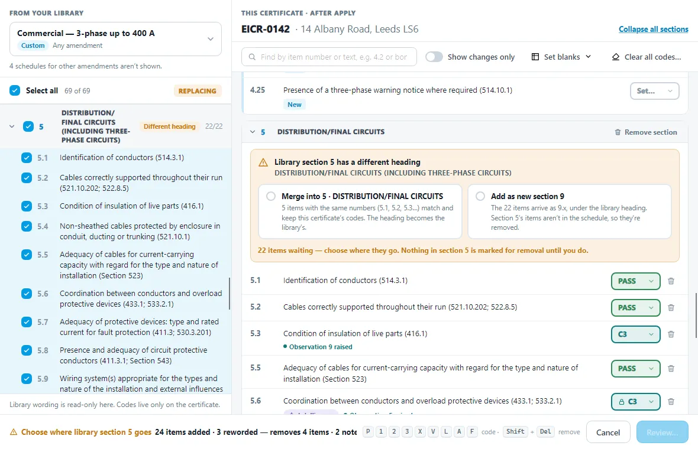Uncheck library item 5.7 protective devices

[26, 322]
